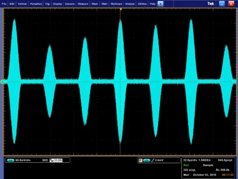Open the Measure menu

83,4
